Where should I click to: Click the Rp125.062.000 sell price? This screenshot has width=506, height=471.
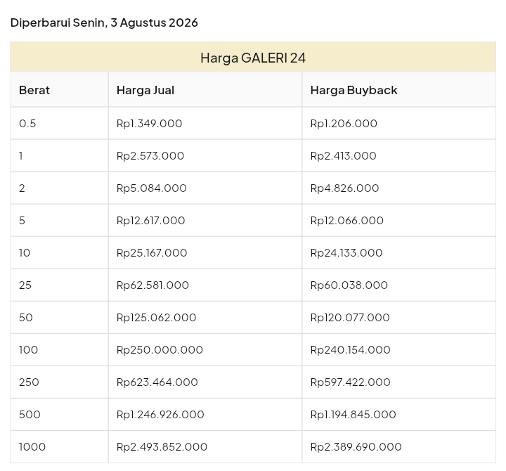click(x=157, y=317)
